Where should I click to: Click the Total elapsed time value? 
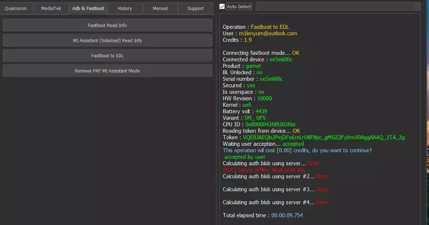coord(287,215)
